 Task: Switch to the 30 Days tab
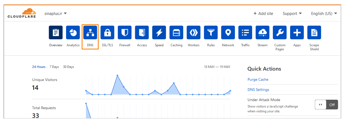click(x=68, y=67)
